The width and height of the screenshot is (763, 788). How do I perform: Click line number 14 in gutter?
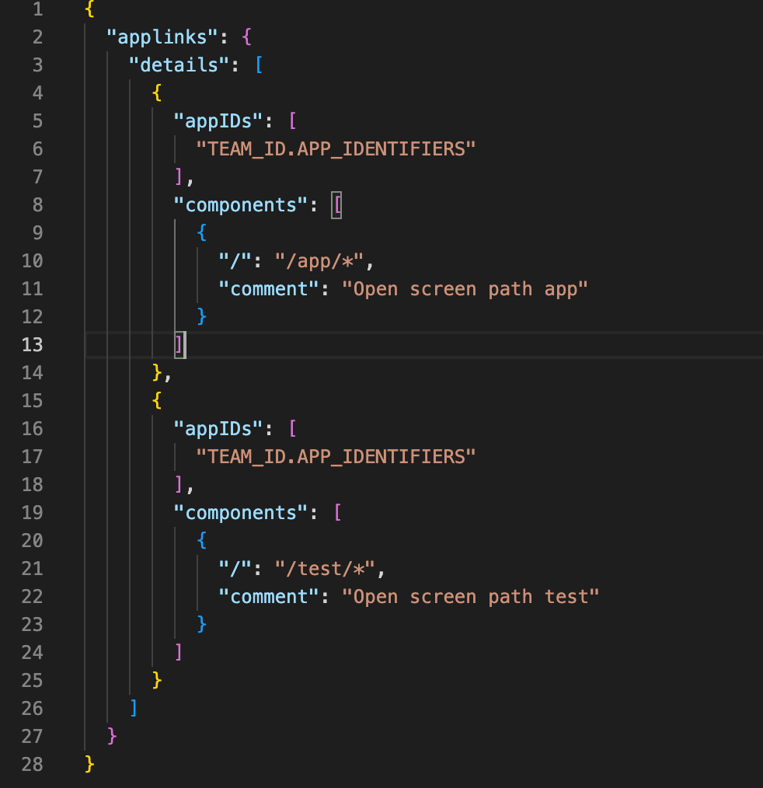[x=32, y=373]
